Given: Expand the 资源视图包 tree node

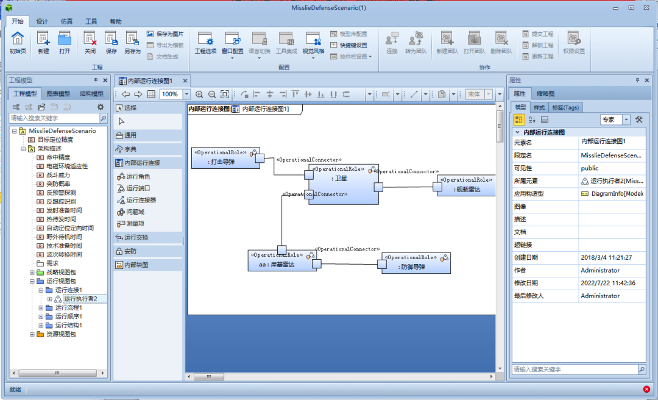Looking at the screenshot, I should [32, 334].
